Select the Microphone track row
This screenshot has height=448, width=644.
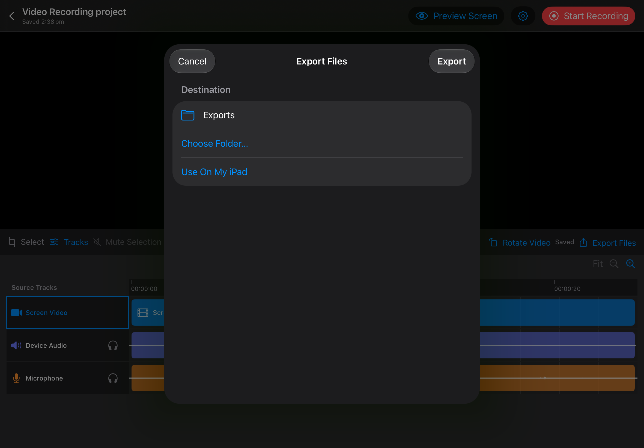click(x=68, y=378)
